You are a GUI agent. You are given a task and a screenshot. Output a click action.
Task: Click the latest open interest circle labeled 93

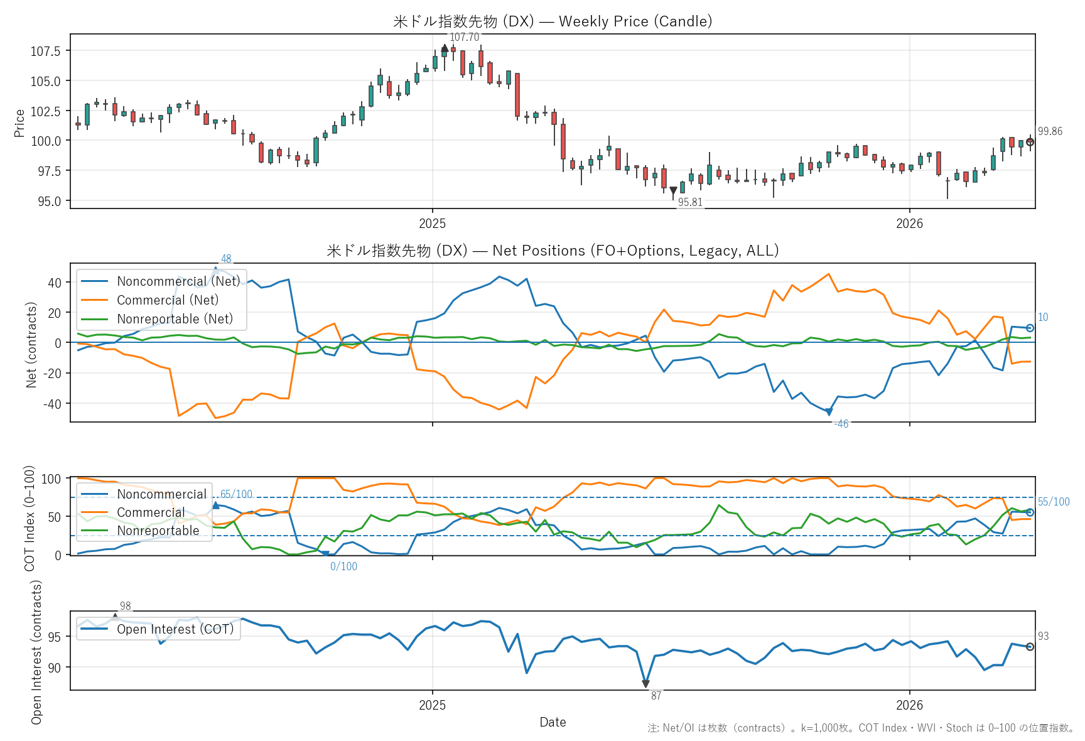(1030, 647)
